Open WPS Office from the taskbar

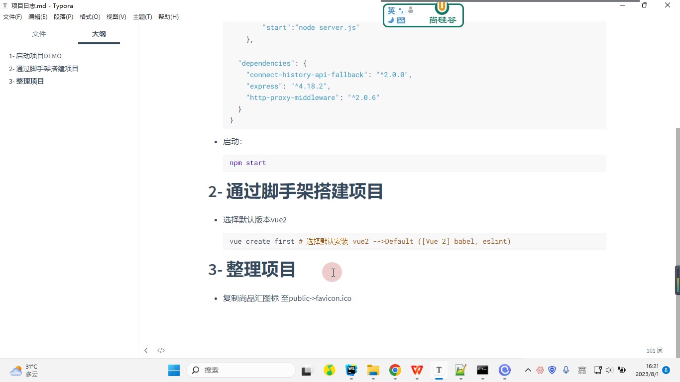pos(417,370)
